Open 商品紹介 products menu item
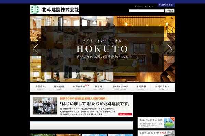Viewport: 205px width, 136px height. (40, 88)
